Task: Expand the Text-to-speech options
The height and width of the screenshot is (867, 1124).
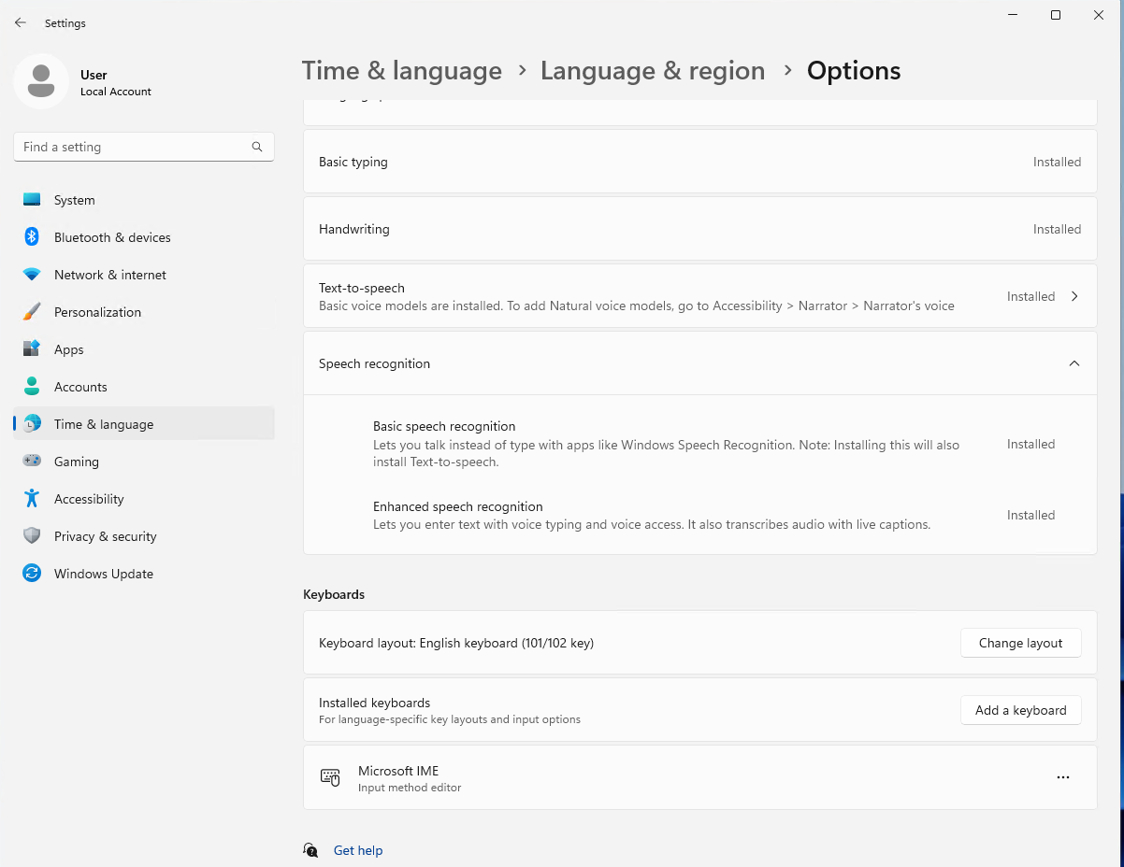Action: pos(1074,296)
